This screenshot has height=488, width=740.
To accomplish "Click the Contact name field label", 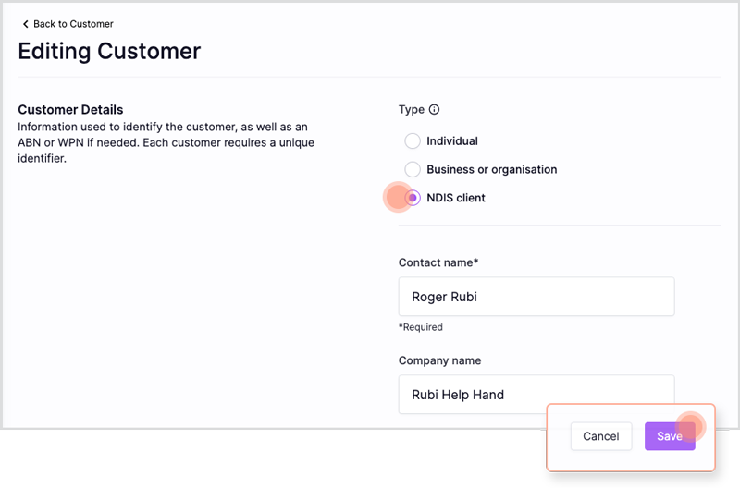I will point(438,262).
